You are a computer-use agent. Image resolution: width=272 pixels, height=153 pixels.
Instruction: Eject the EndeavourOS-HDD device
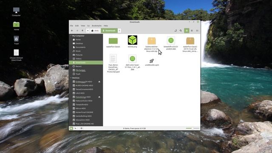[99, 82]
